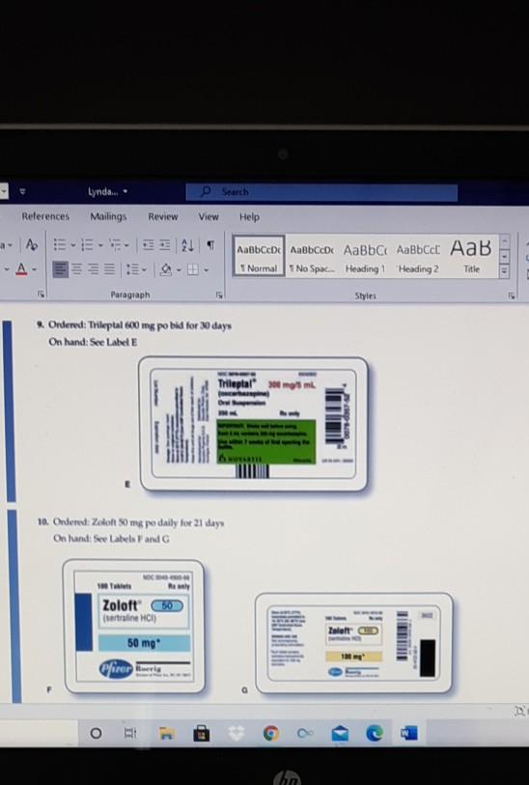Launch Microsoft Edge from taskbar
The width and height of the screenshot is (529, 785).
point(375,734)
